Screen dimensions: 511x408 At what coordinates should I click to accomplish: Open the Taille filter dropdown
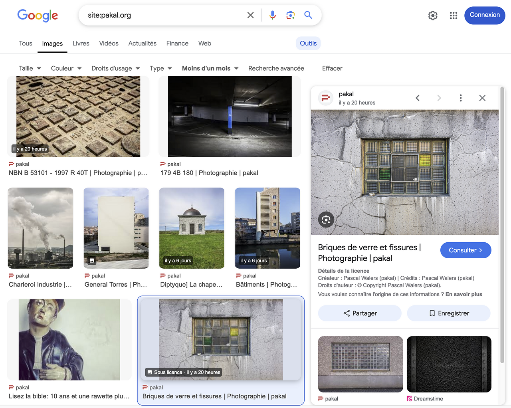(x=30, y=68)
